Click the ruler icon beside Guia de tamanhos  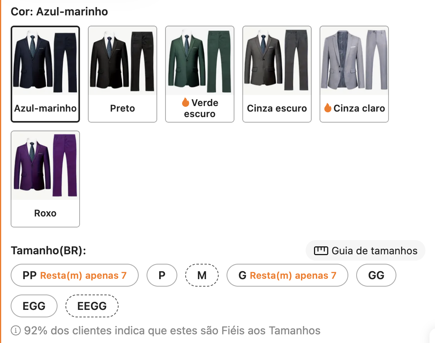(321, 251)
